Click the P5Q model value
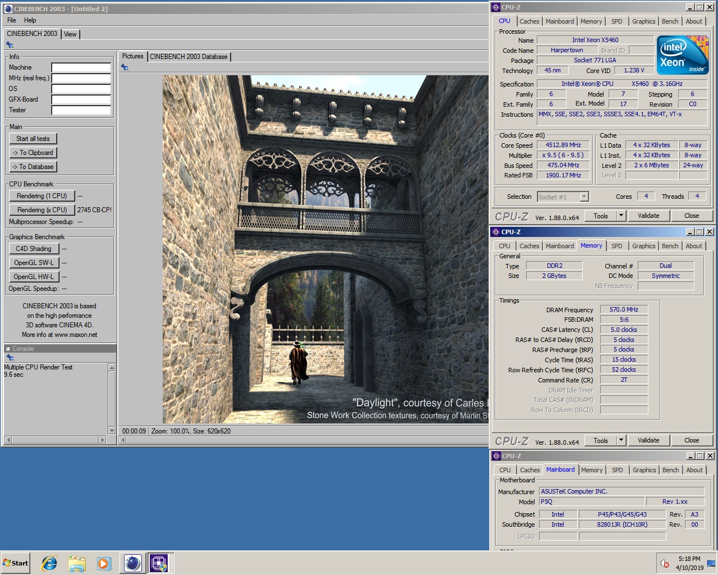This screenshot has height=575, width=718. click(591, 501)
